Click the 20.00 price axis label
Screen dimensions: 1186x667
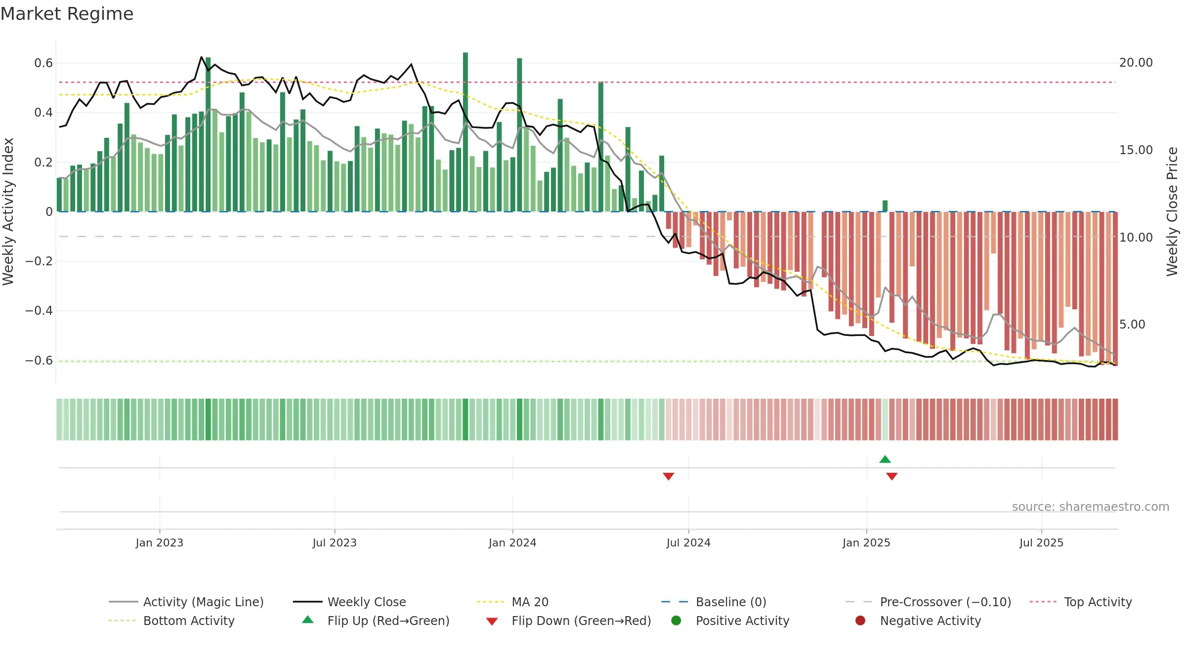pyautogui.click(x=1136, y=63)
